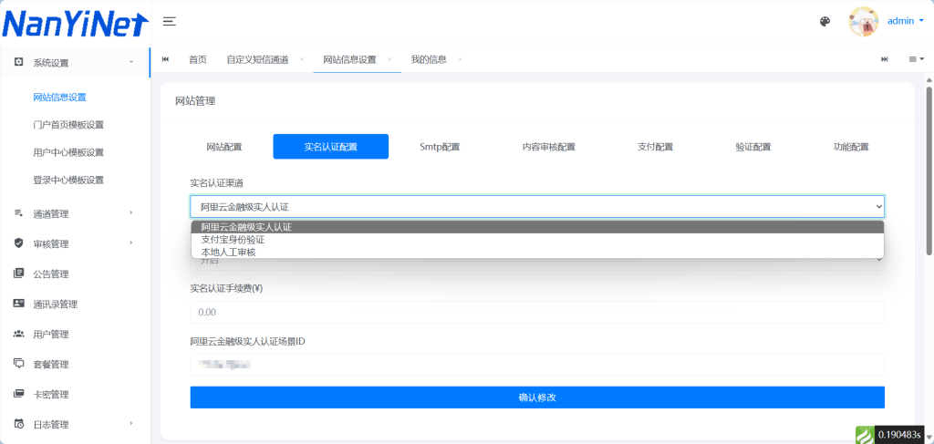Select the 验证配置 config tab

click(752, 147)
